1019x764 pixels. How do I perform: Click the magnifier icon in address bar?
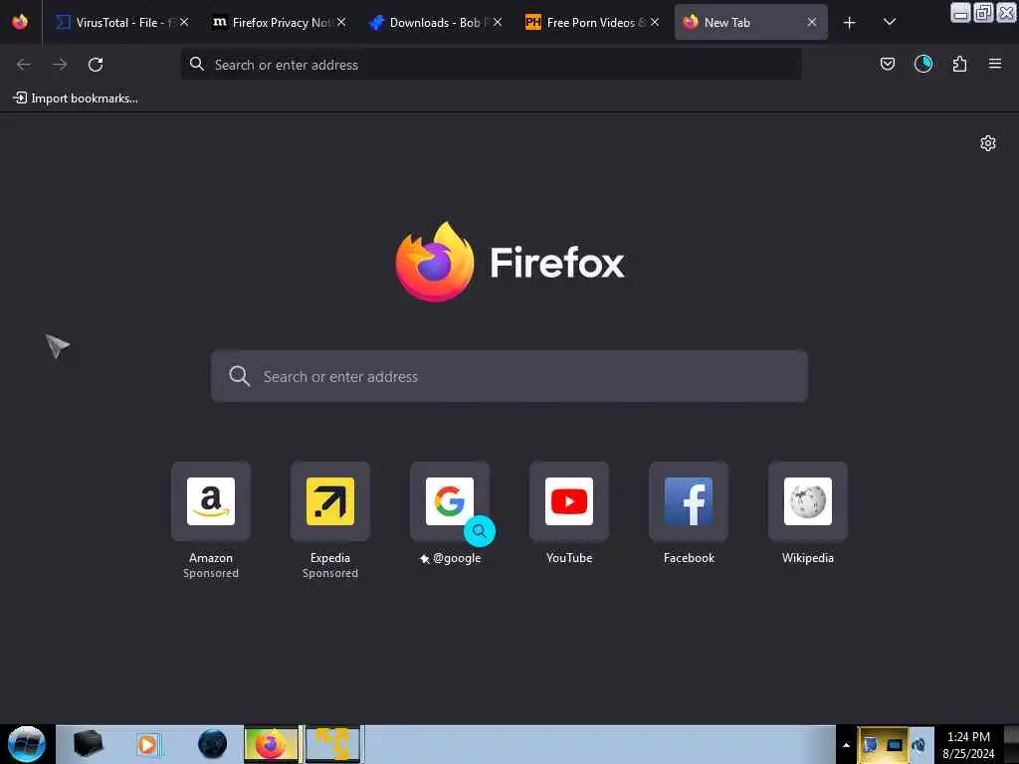[x=196, y=64]
